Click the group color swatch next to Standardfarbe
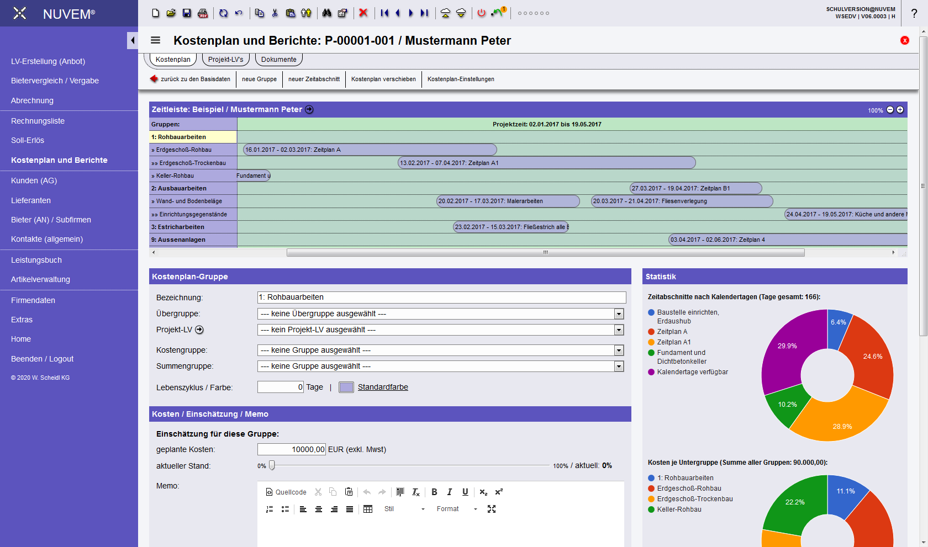928x547 pixels. coord(346,387)
